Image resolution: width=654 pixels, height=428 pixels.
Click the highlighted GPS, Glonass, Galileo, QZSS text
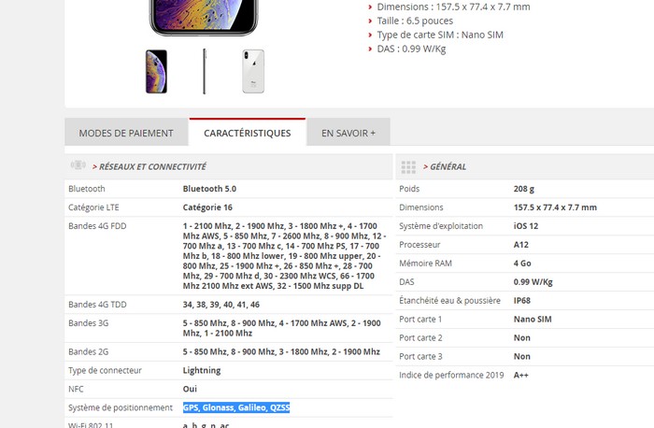click(x=236, y=407)
